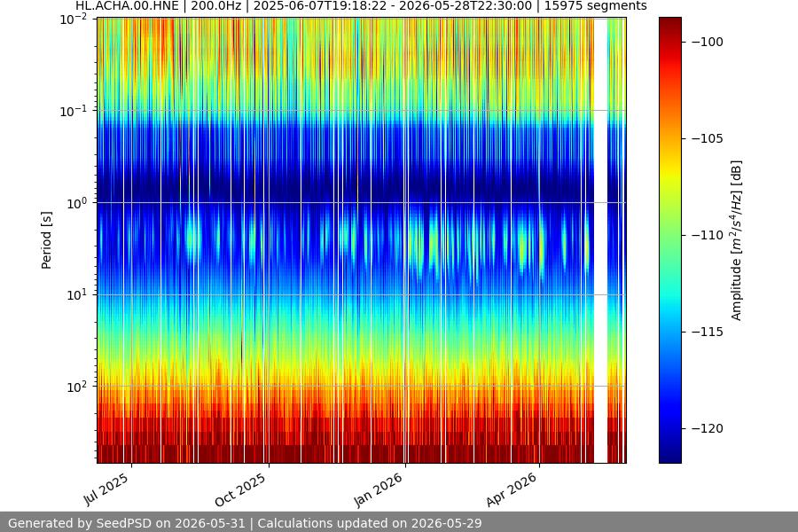
Task: Click the 'Generated by SeedPSD' footer text
Action: [x=245, y=523]
